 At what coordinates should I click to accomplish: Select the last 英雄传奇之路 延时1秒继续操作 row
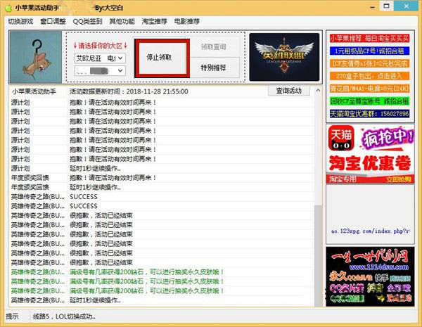pos(162,300)
